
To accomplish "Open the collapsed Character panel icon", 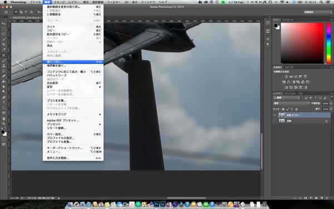I will (x=268, y=39).
